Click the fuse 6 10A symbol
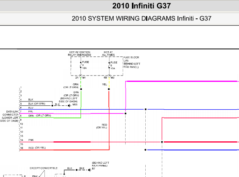 [x=109, y=65]
